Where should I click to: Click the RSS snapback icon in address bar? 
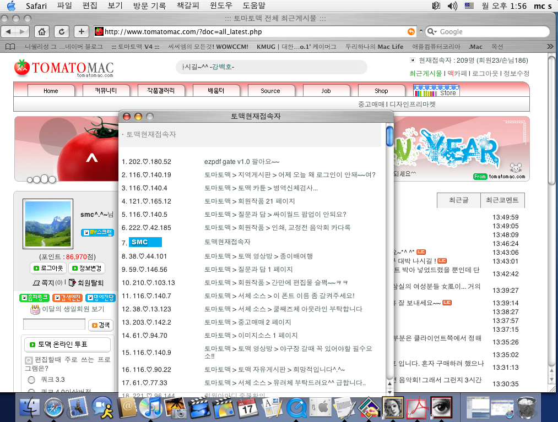tap(411, 32)
